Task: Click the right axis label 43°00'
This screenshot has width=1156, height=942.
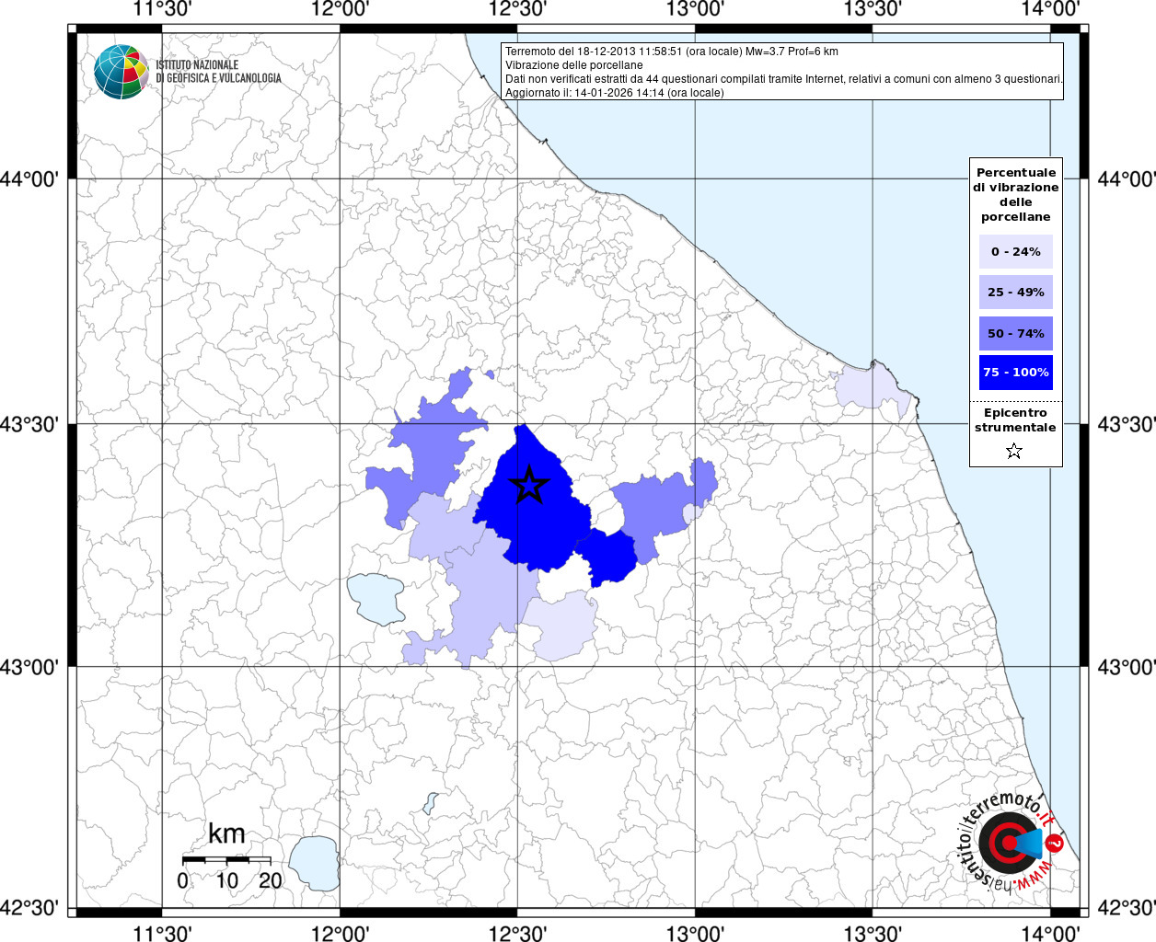Action: [x=1126, y=666]
